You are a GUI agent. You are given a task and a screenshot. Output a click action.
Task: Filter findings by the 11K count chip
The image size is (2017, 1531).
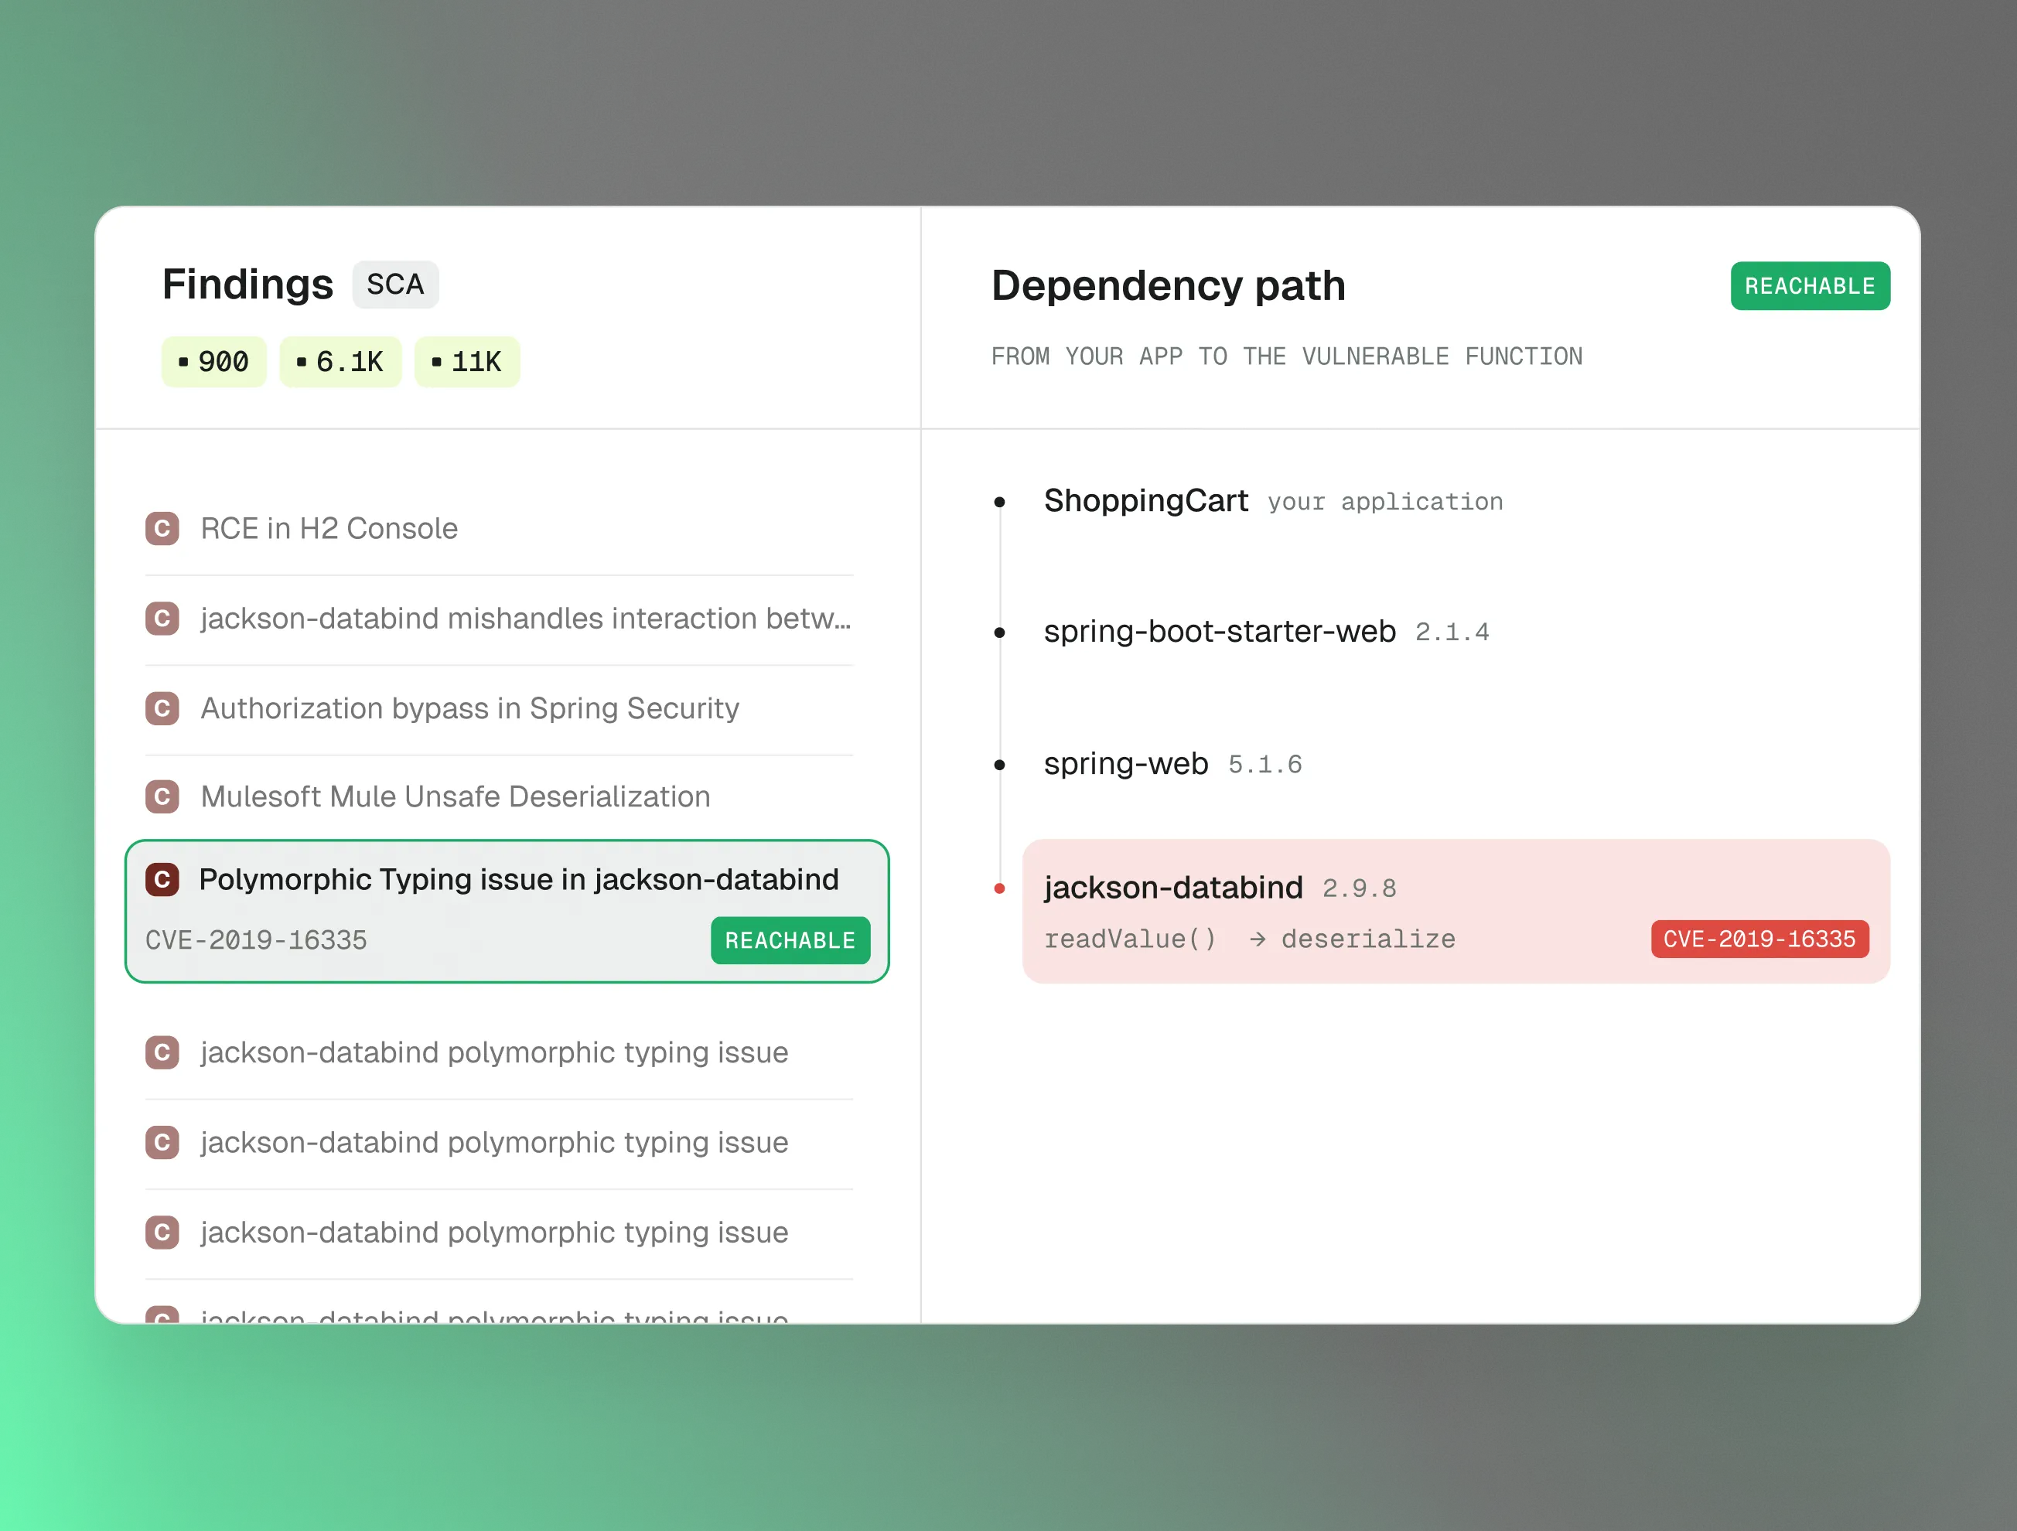coord(467,362)
